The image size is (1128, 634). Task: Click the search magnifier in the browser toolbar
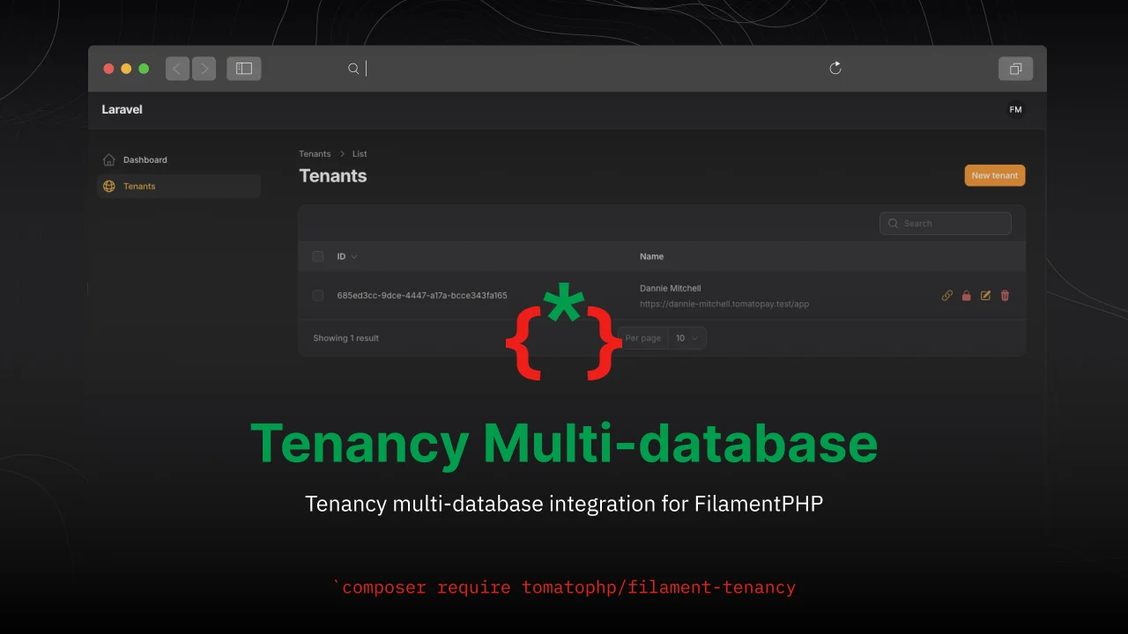point(352,68)
